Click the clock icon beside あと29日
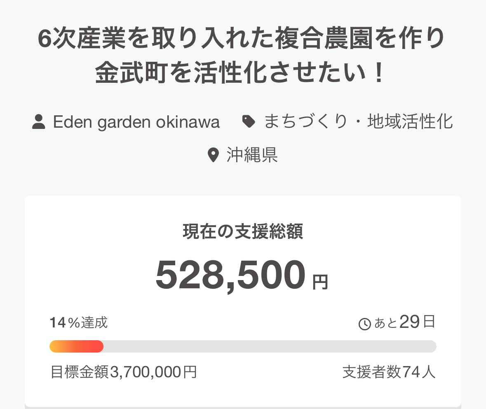The image size is (486, 409). pyautogui.click(x=365, y=324)
